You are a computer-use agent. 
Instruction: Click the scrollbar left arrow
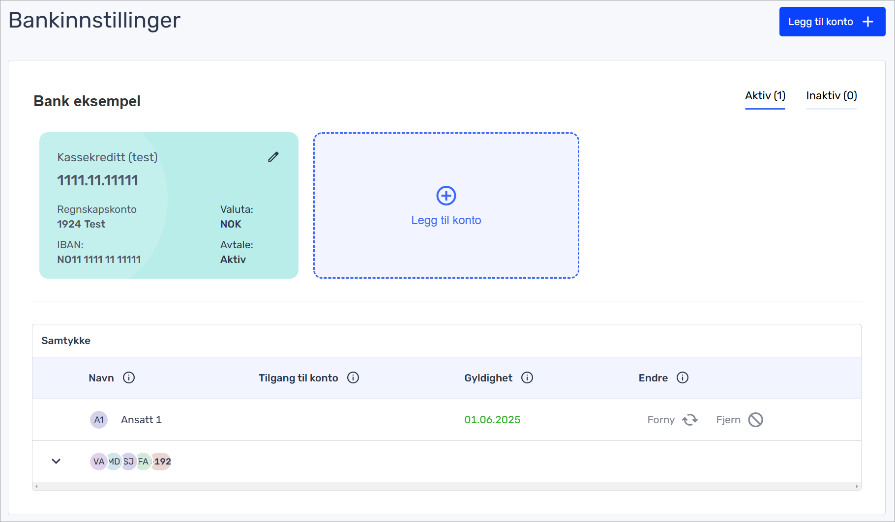tap(36, 487)
